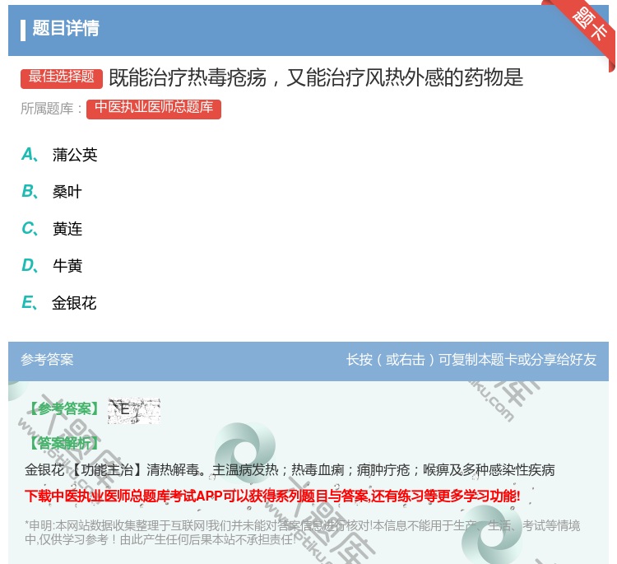Pick answer option E 金银花
Screen dimensions: 617x564
(59, 303)
